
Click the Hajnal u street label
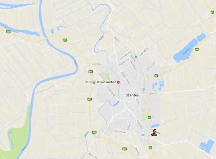(117, 39)
